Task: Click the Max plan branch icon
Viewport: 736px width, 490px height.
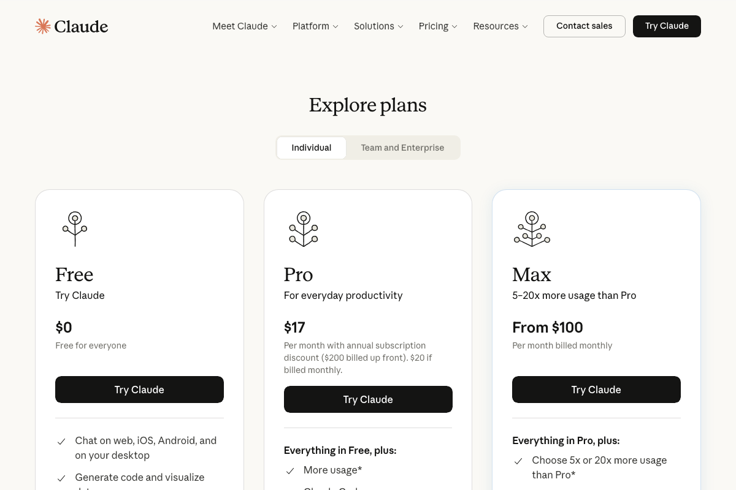Action: click(532, 228)
